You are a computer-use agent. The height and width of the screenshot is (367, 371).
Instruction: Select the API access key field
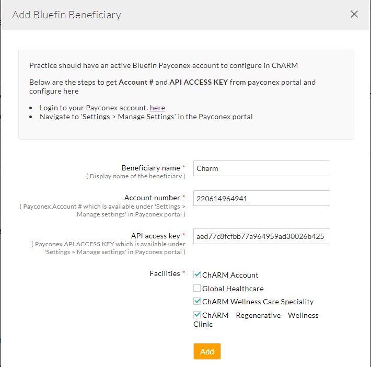click(x=261, y=236)
